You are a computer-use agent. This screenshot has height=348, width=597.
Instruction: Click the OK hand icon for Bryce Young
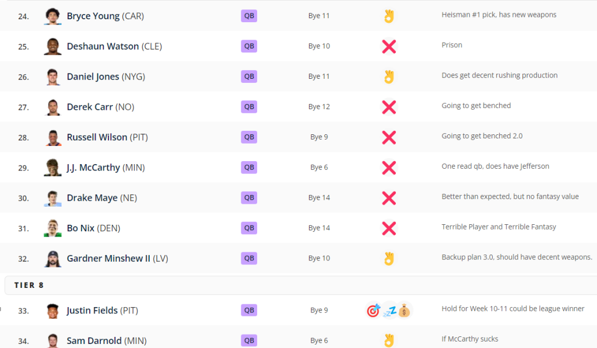389,16
